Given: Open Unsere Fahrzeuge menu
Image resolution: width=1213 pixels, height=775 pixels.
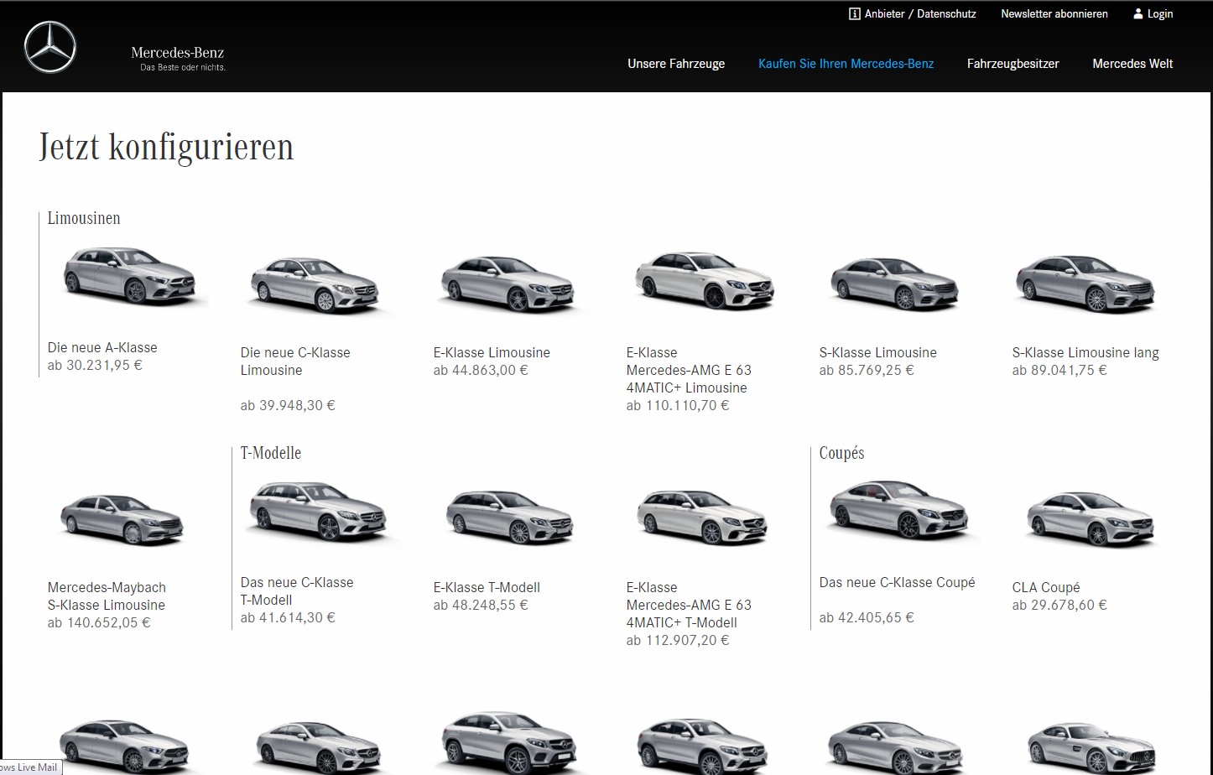Looking at the screenshot, I should point(675,64).
